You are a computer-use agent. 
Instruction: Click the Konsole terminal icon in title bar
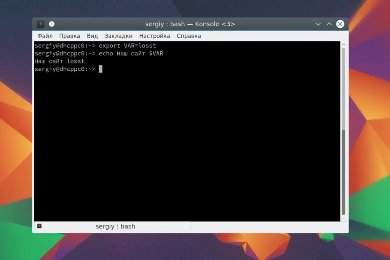40,24
